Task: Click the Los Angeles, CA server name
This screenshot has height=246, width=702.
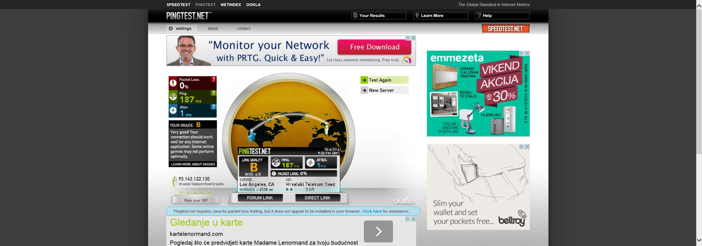Action: 257,184
